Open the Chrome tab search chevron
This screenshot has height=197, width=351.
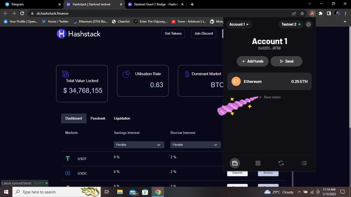[310, 4]
